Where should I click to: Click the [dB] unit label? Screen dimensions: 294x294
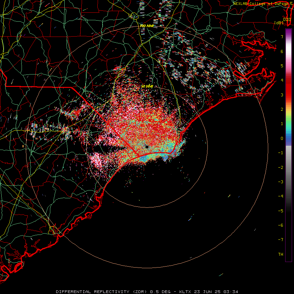tap(279, 23)
